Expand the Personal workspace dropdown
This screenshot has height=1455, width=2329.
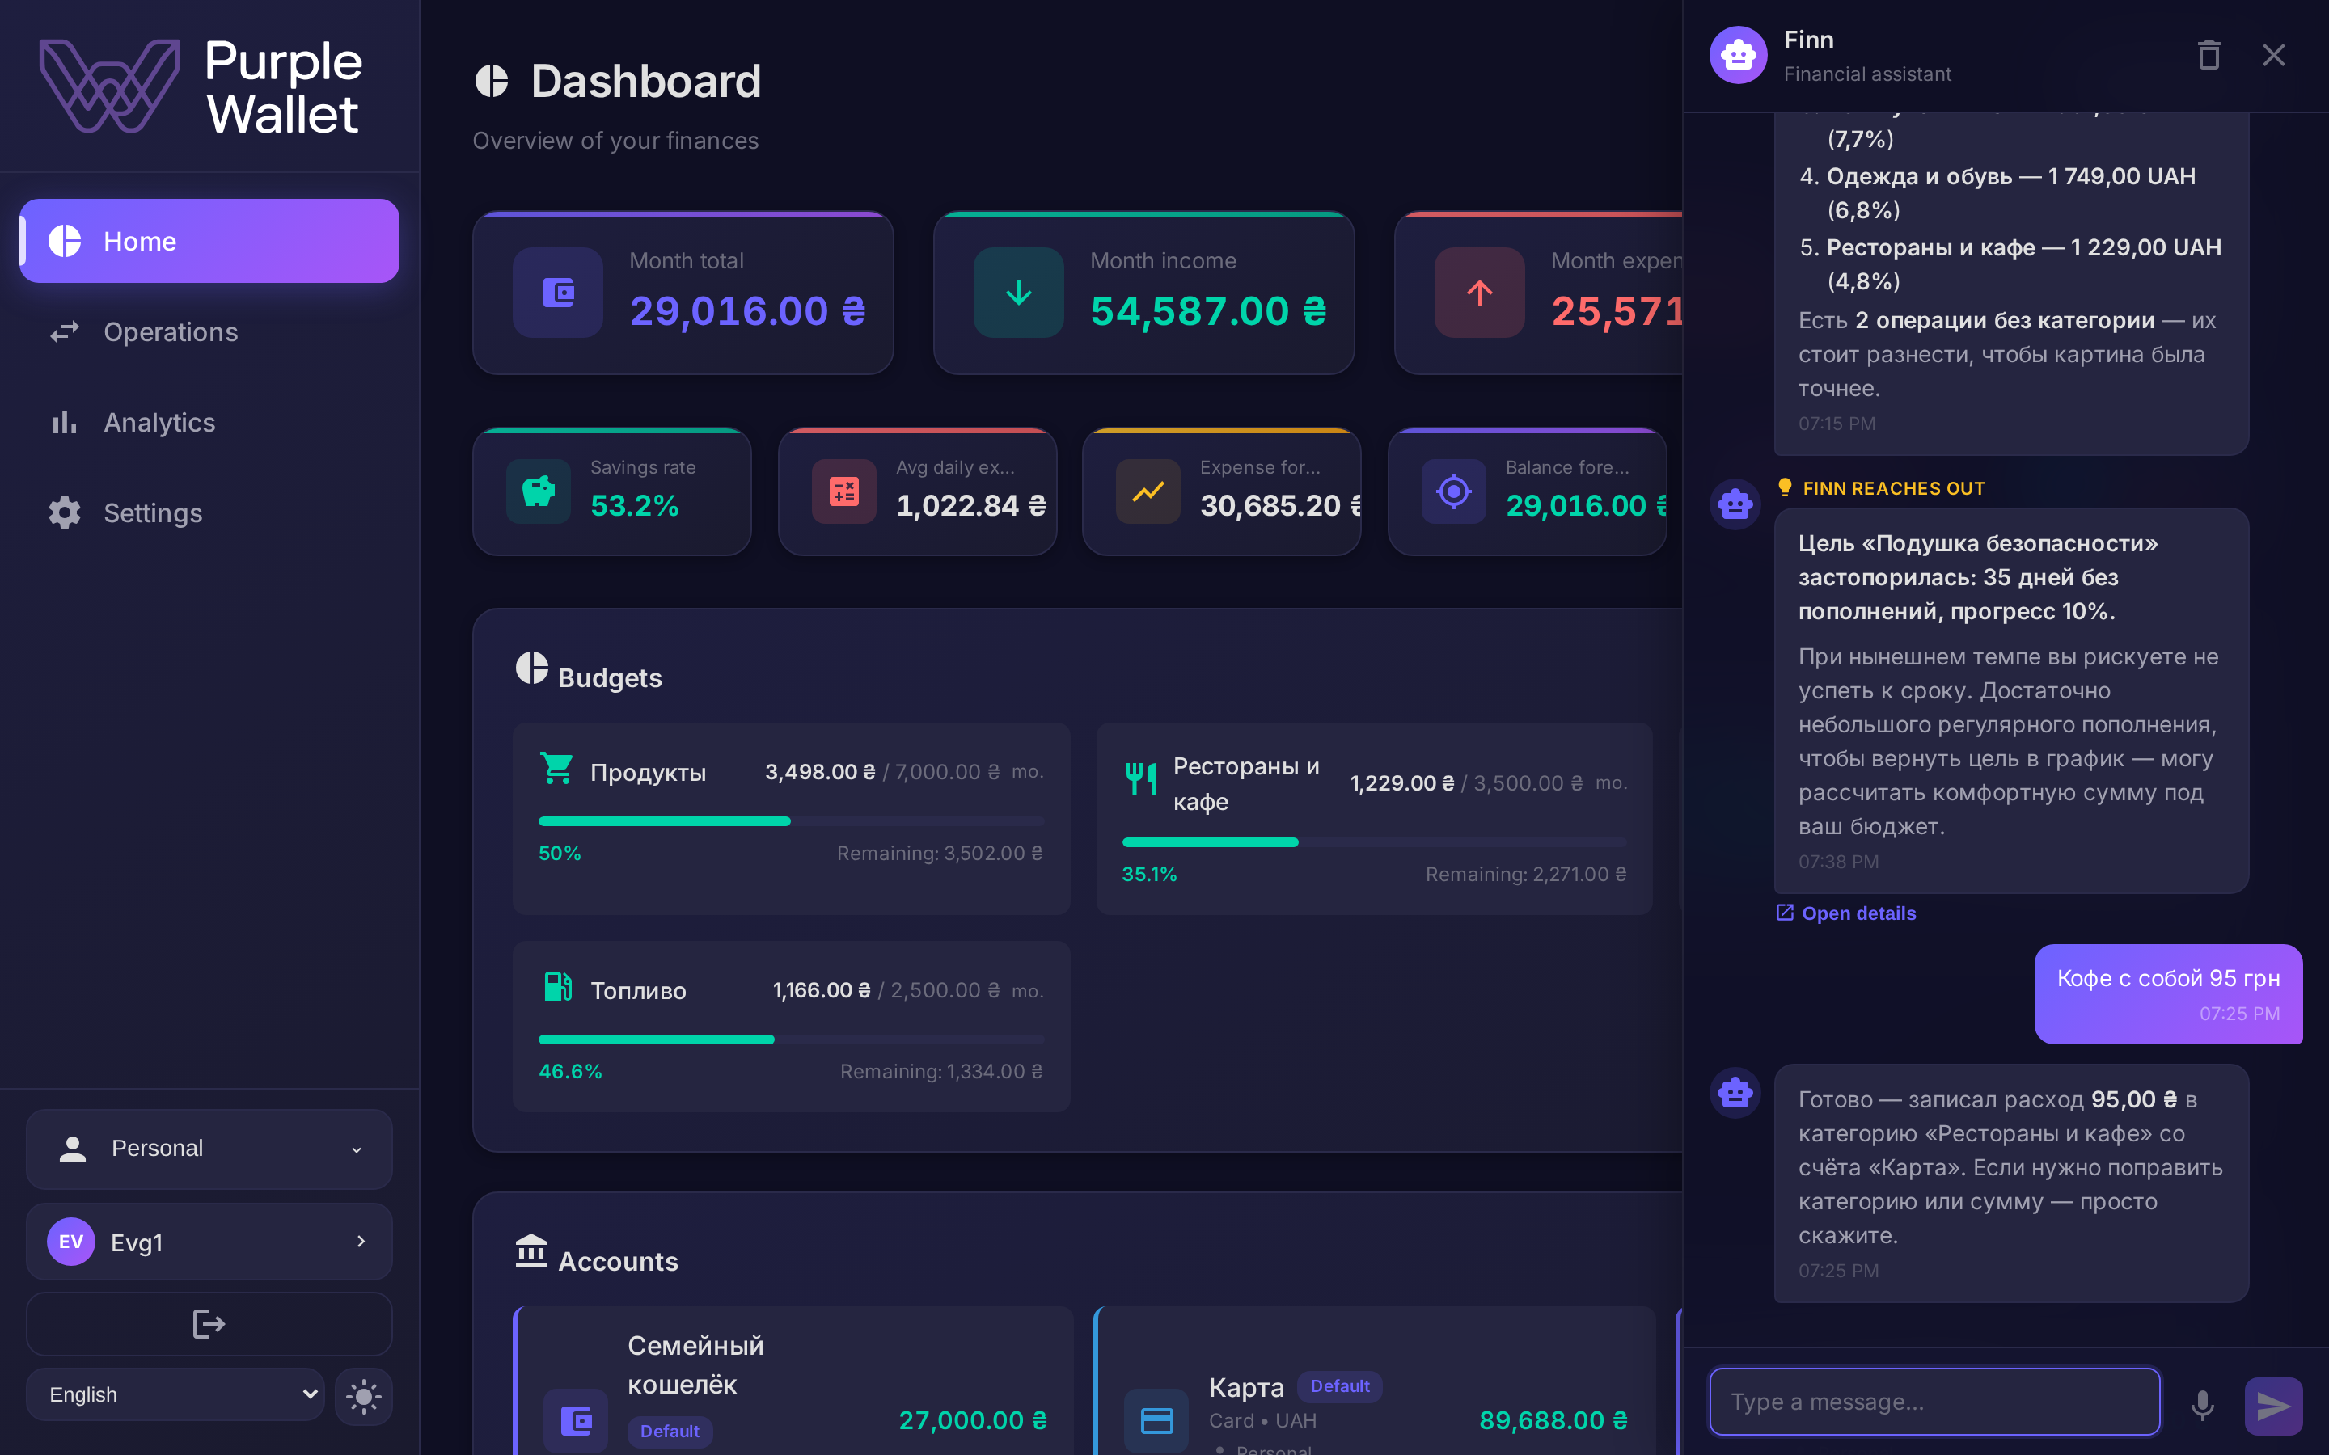[x=209, y=1148]
